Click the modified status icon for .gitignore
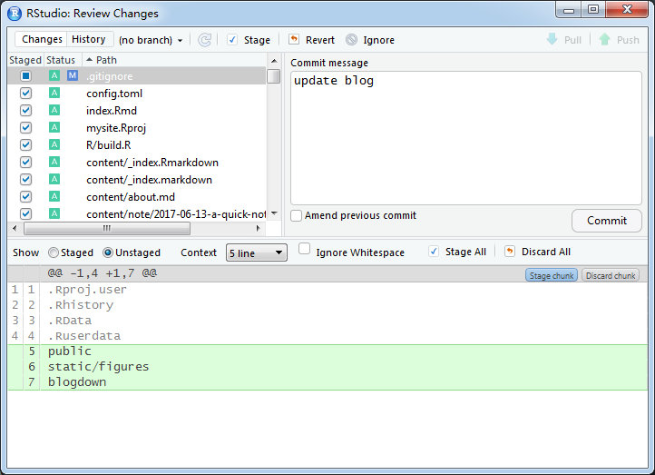Screen dimensions: 655x475 click(72, 76)
